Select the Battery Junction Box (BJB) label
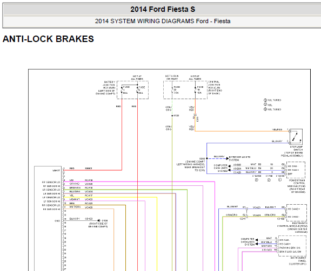 106,88
